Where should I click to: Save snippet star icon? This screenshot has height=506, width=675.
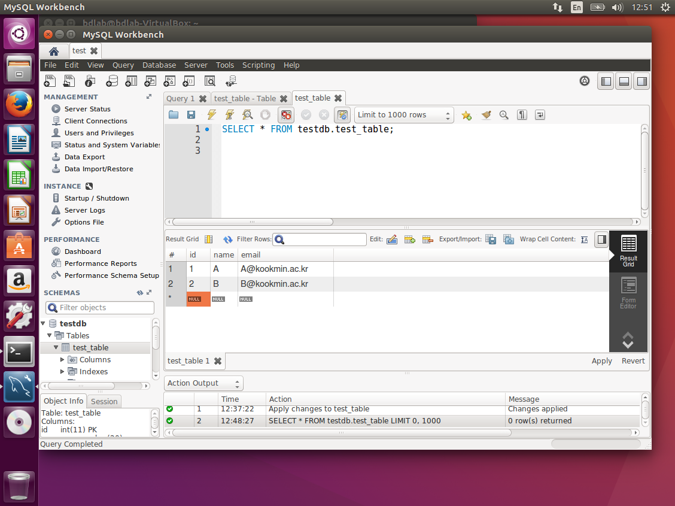467,115
